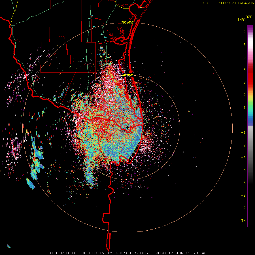The height and width of the screenshot is (255, 255).
Task: Click the -7 value on the color scale
Action: point(243,208)
